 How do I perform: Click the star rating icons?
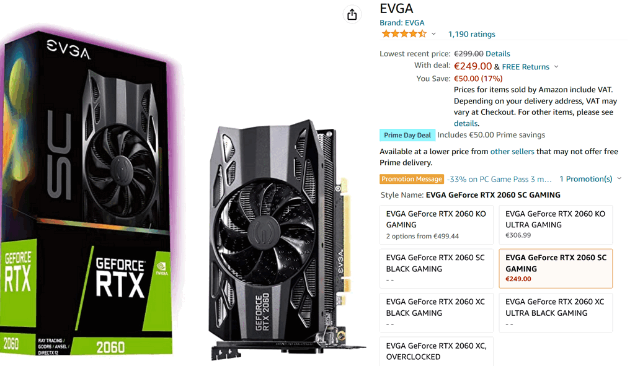[x=404, y=34]
